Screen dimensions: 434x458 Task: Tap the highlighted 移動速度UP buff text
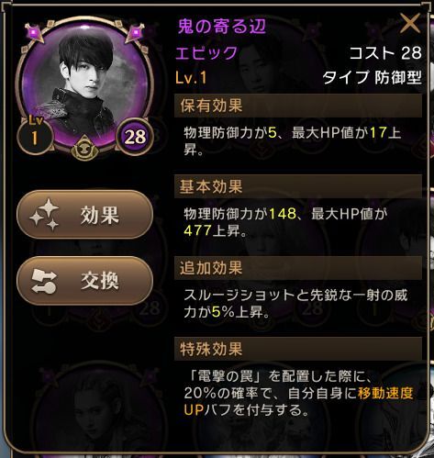298,401
